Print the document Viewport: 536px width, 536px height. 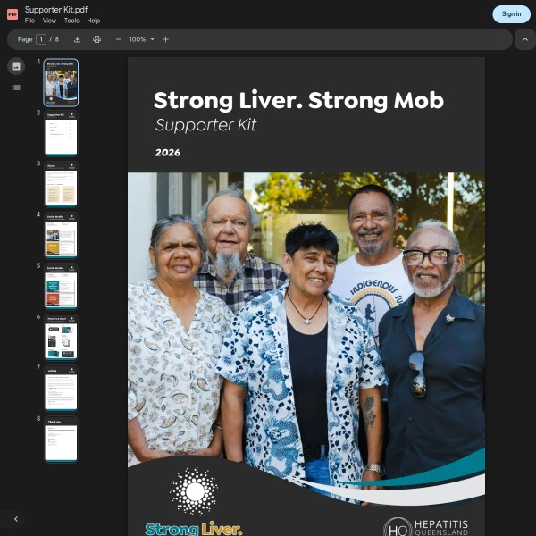[x=96, y=39]
